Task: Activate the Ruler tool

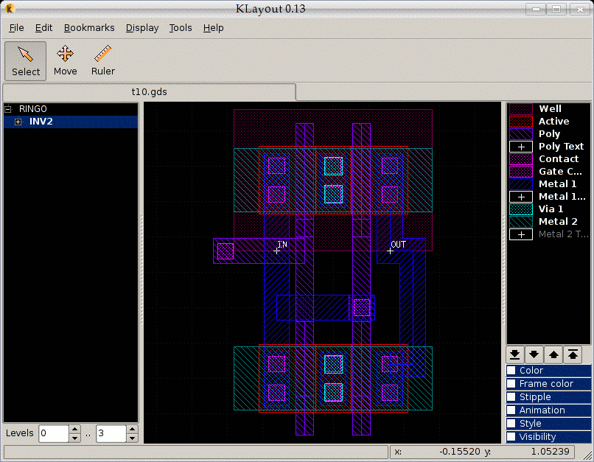Action: pyautogui.click(x=103, y=60)
